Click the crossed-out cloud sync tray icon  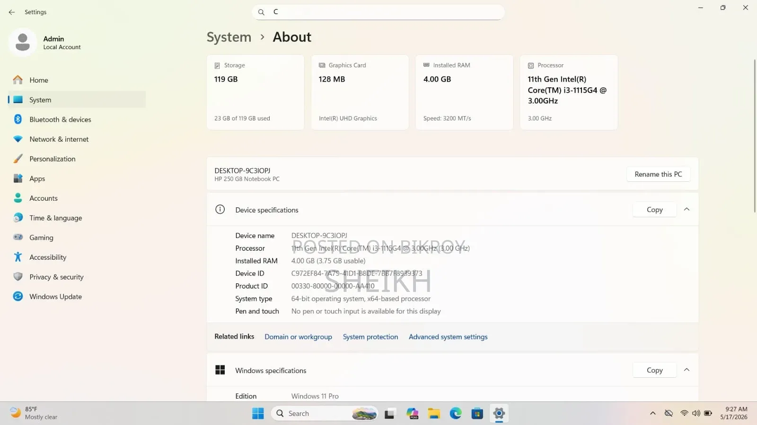[669, 413]
